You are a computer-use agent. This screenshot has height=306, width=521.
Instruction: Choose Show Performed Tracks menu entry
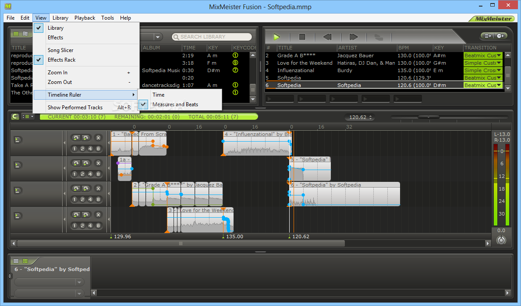(86, 108)
